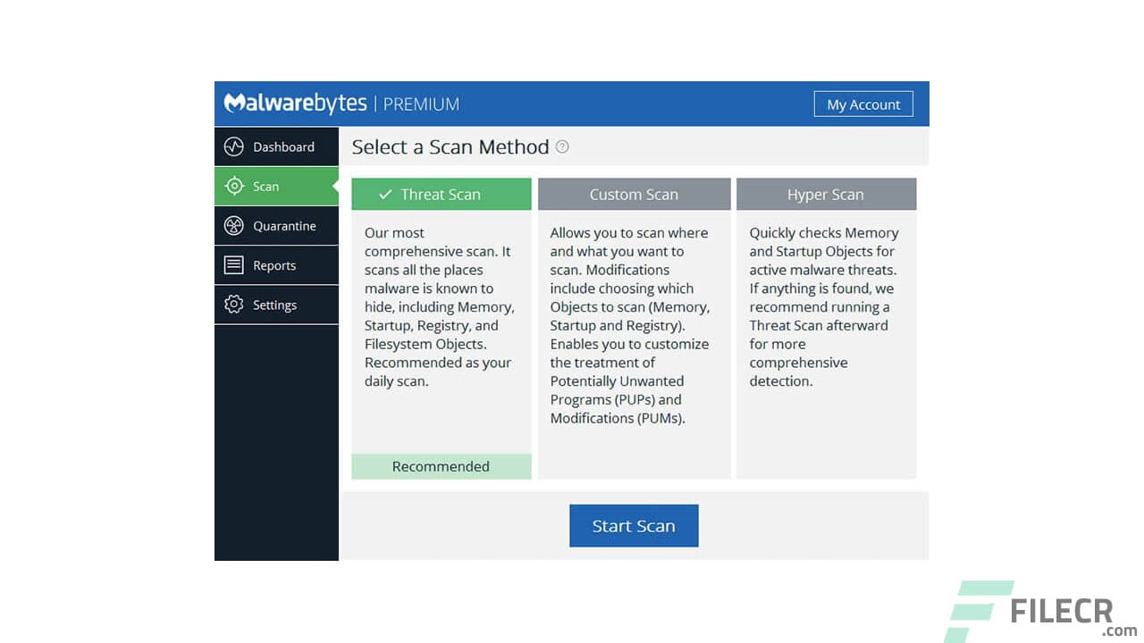Switch to the Hyper Scan method
Image resolution: width=1144 pixels, height=643 pixels.
[825, 194]
